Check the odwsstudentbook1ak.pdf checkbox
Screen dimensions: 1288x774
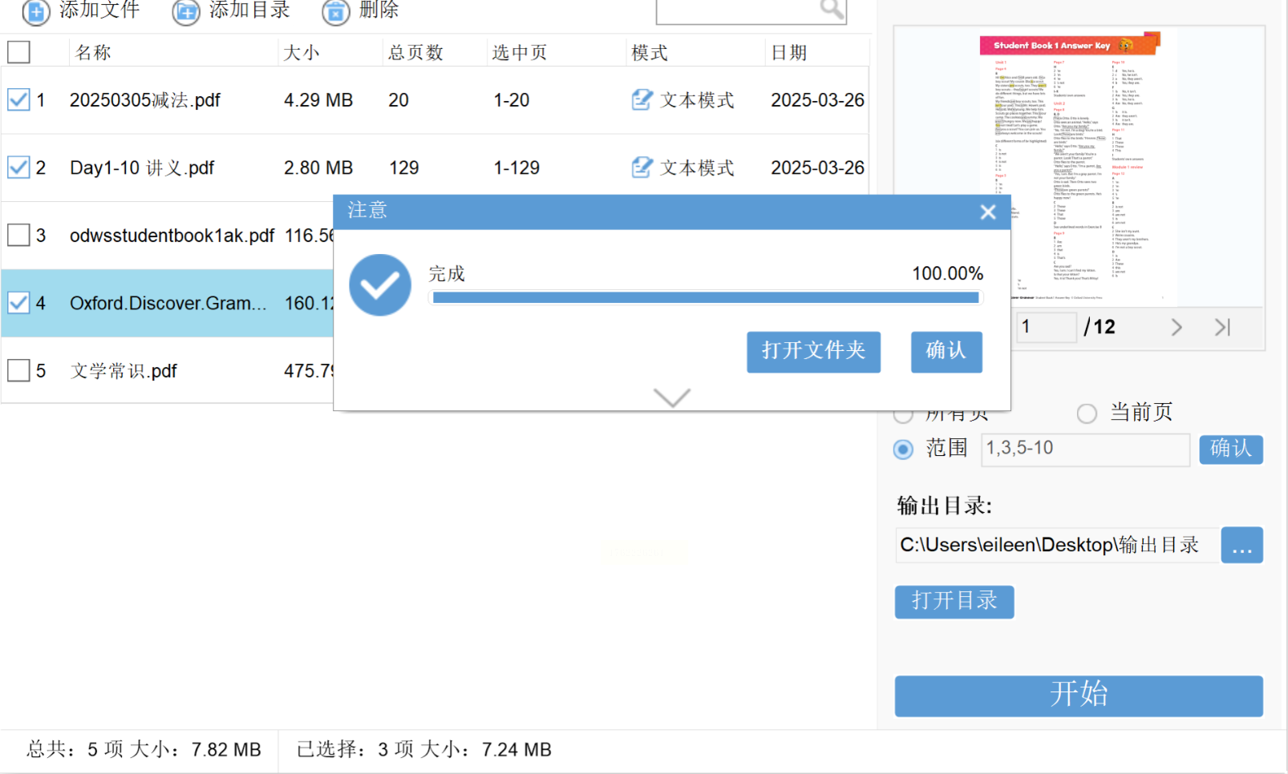(18, 236)
